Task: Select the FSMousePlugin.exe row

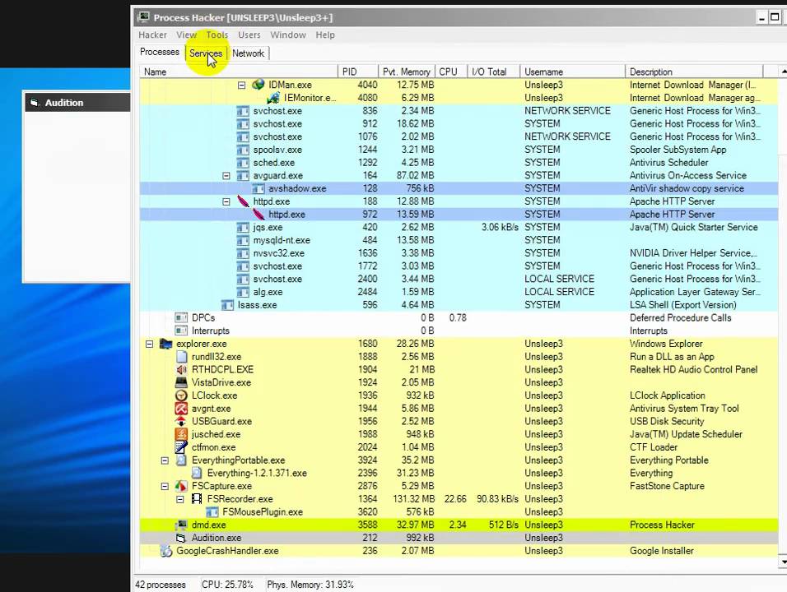Action: coord(459,511)
